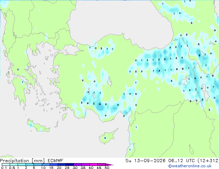Click the Precipitation [mm] title label
This screenshot has height=169, width=219.
click(22, 161)
